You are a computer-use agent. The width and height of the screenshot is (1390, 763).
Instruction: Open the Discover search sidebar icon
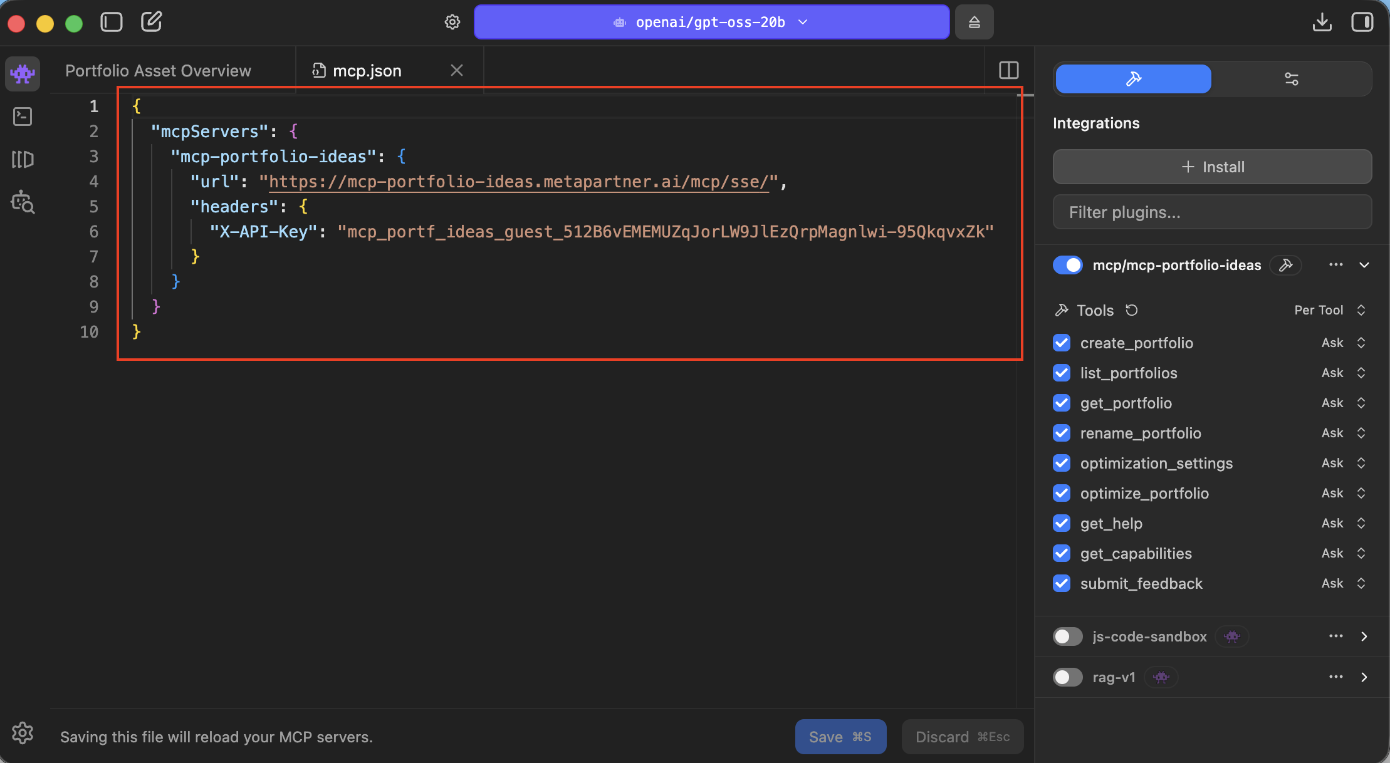(x=23, y=202)
